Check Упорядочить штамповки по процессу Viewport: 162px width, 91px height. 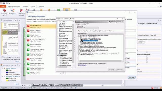[x=81, y=42]
